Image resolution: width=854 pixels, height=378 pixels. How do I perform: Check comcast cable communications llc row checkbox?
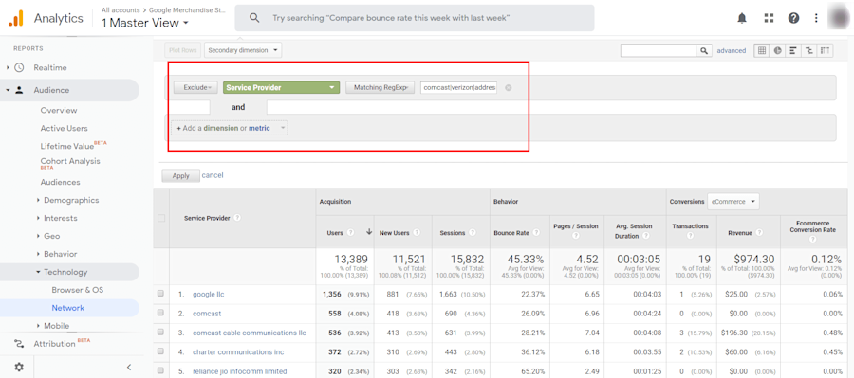point(160,333)
